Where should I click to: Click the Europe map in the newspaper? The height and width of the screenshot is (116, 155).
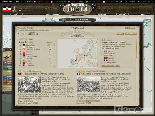(78, 53)
